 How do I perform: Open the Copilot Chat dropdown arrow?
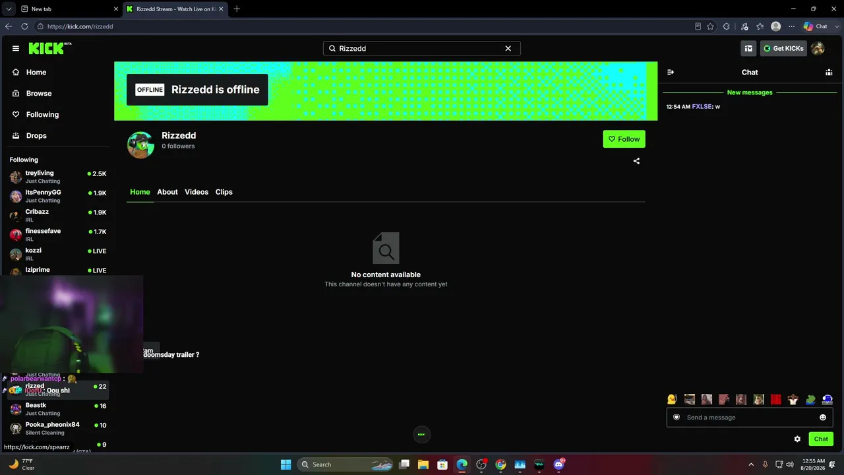point(835,26)
